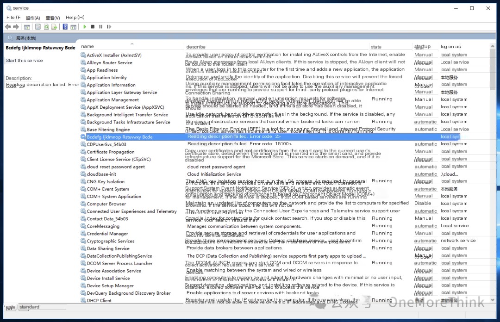
Task: Restart the service with the restart icon
Action: 109,27
